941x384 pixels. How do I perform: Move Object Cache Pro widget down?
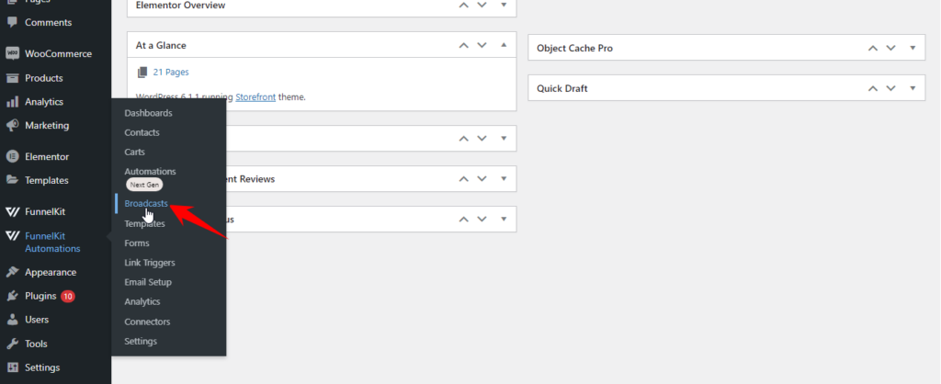pyautogui.click(x=890, y=48)
